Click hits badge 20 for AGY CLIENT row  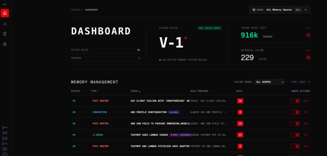pyautogui.click(x=240, y=101)
